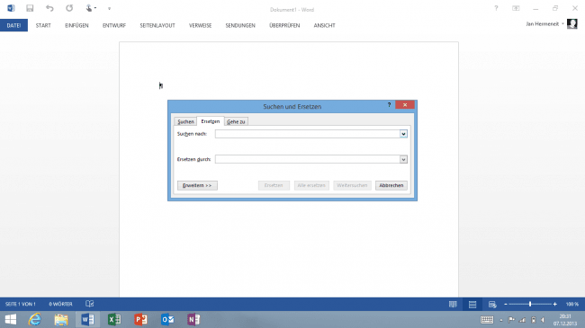Click the Word logo icon at top left
585x328 pixels.
11,8
